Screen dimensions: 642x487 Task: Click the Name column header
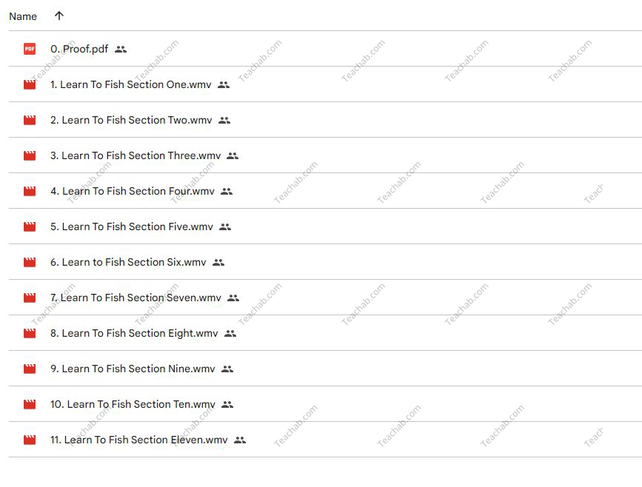pyautogui.click(x=23, y=16)
